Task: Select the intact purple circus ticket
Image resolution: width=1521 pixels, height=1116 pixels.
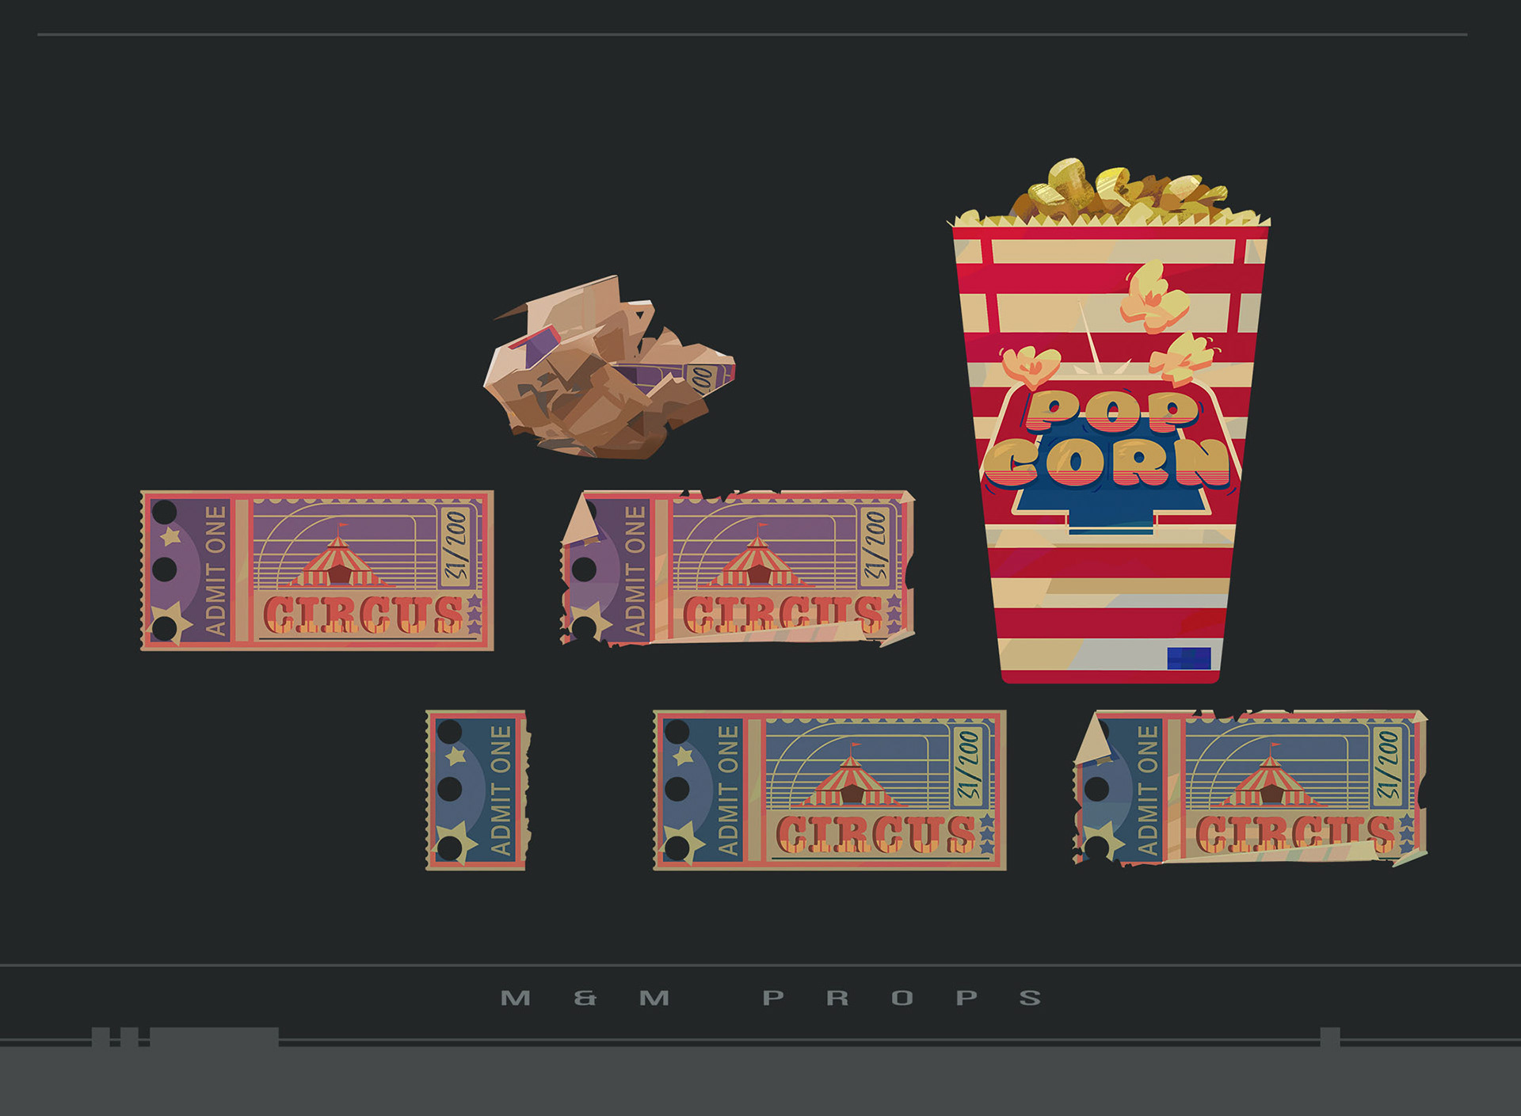Action: coord(317,570)
